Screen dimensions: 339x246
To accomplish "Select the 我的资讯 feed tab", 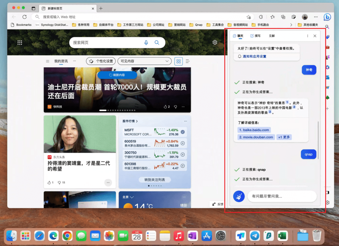I will click(x=61, y=61).
